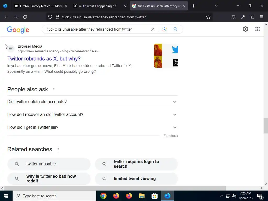Screen dimensions: 268x201
Task: Search by image with Google Lens
Action: 164,29
